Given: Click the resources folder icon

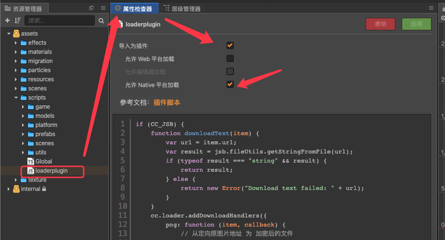Looking at the screenshot, I should point(24,79).
